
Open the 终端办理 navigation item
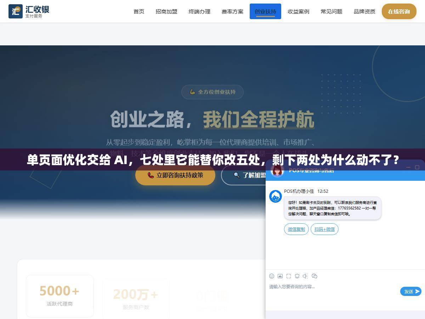pos(199,11)
